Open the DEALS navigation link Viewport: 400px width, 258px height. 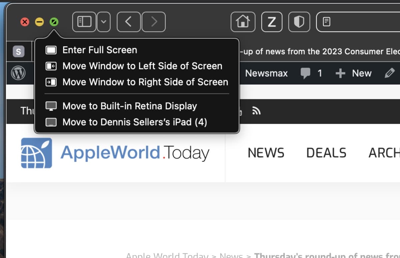326,153
